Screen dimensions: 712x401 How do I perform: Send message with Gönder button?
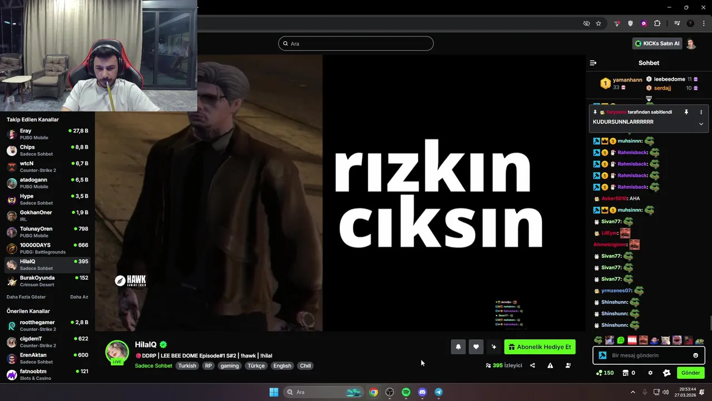[690, 373]
